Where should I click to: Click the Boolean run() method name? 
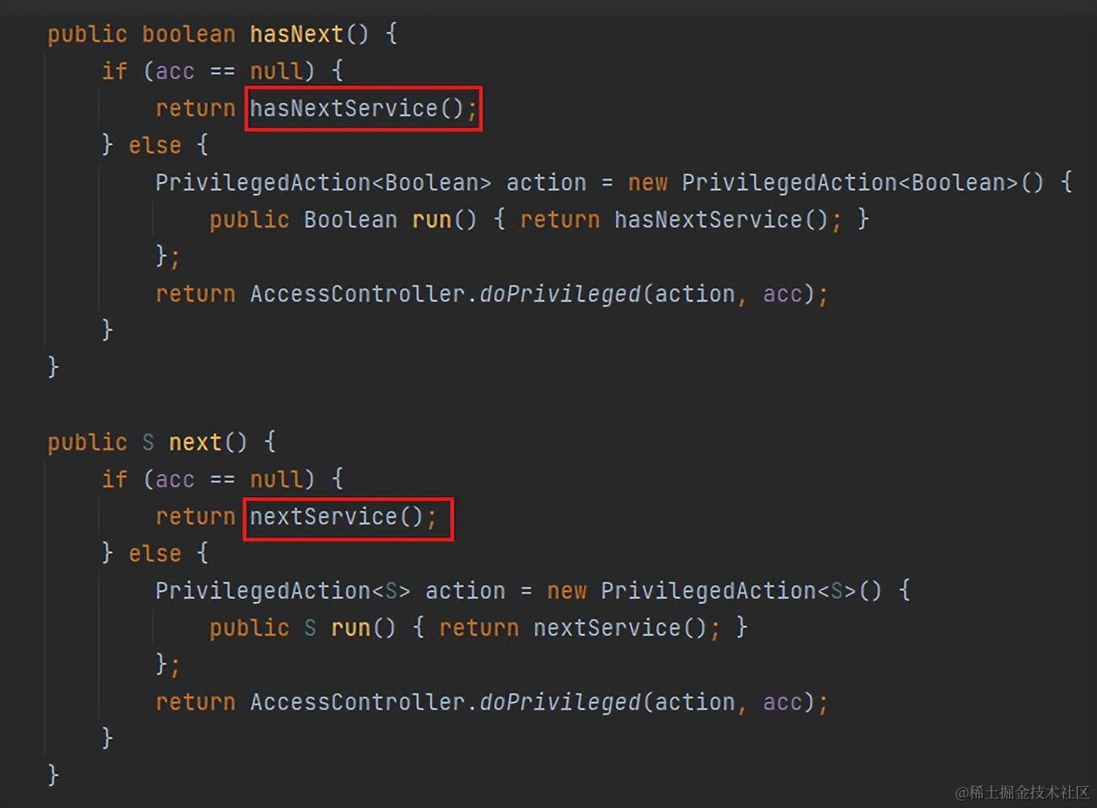click(432, 220)
